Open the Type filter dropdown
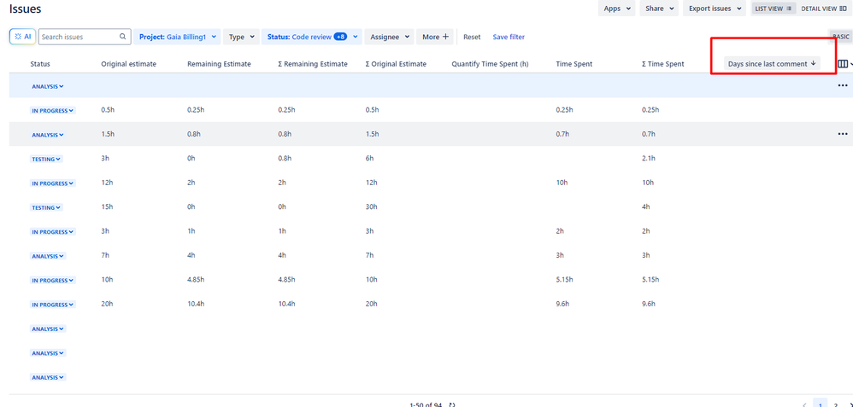853x407 pixels. click(241, 37)
